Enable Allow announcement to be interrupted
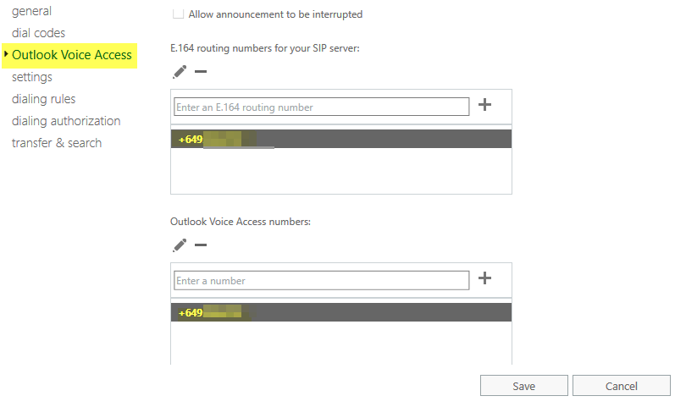This screenshot has height=407, width=675. (x=178, y=14)
